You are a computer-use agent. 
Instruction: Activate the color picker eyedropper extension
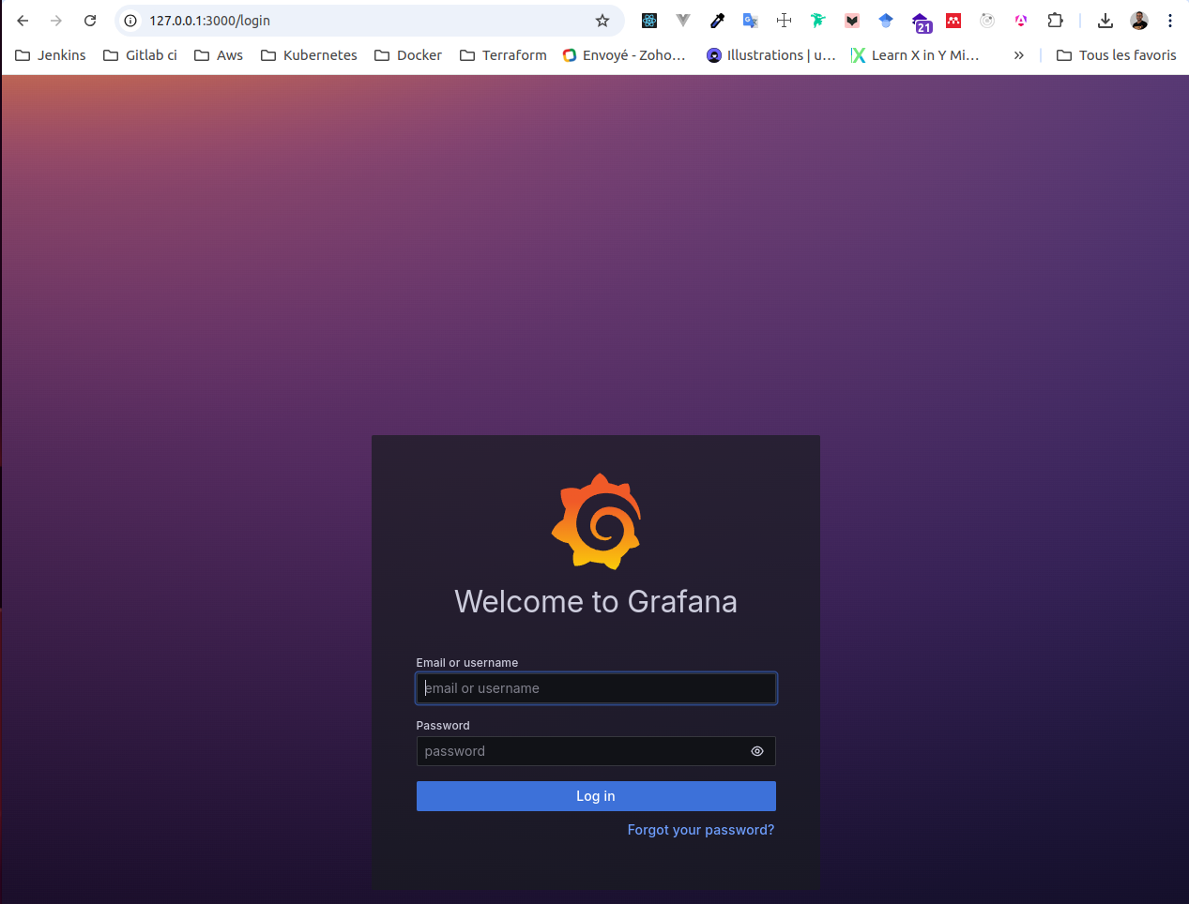(x=717, y=21)
